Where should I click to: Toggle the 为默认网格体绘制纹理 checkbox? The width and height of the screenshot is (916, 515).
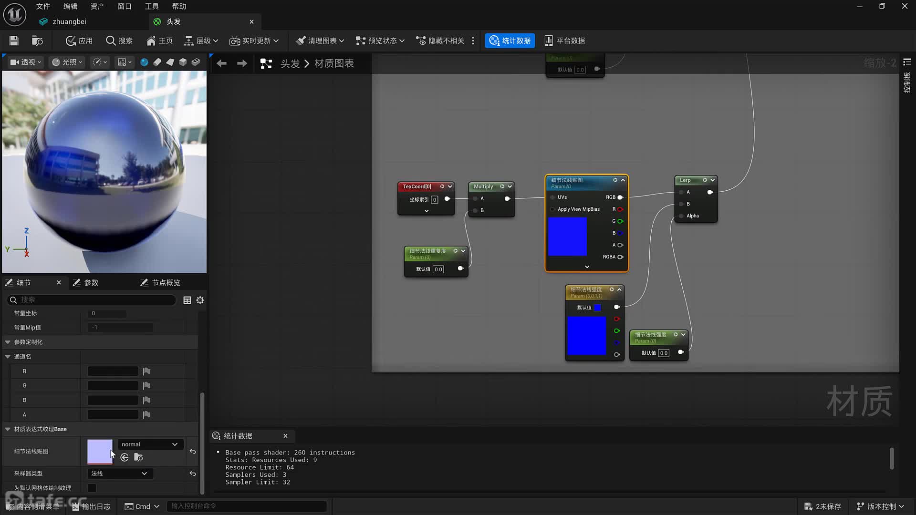92,488
